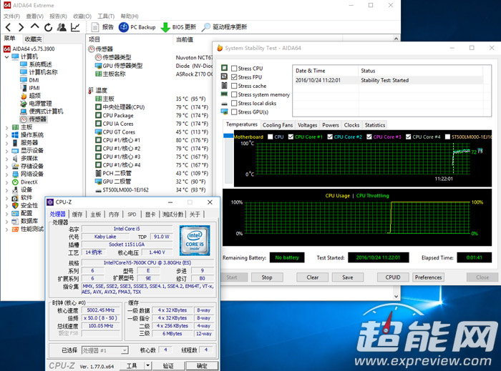This screenshot has height=371, width=501.
Task: Click the flame icon in Stability Test title
Action: coord(220,48)
